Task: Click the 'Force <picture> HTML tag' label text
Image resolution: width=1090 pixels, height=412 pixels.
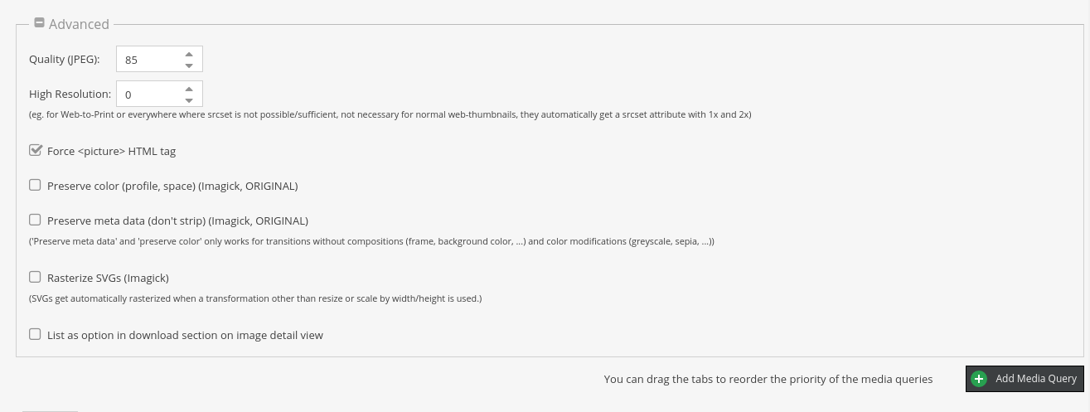Action: pyautogui.click(x=111, y=152)
